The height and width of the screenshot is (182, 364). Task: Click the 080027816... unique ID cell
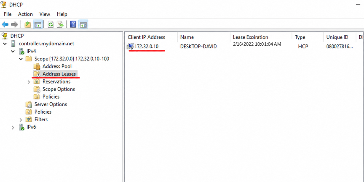[340, 47]
